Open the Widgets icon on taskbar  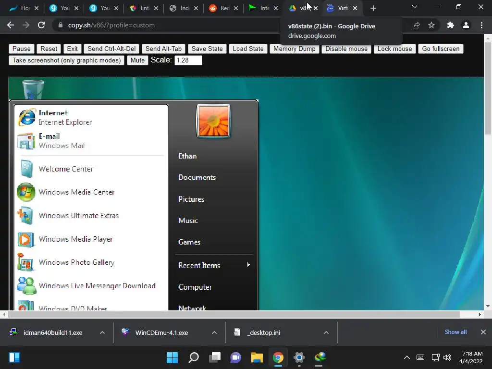coord(14,357)
